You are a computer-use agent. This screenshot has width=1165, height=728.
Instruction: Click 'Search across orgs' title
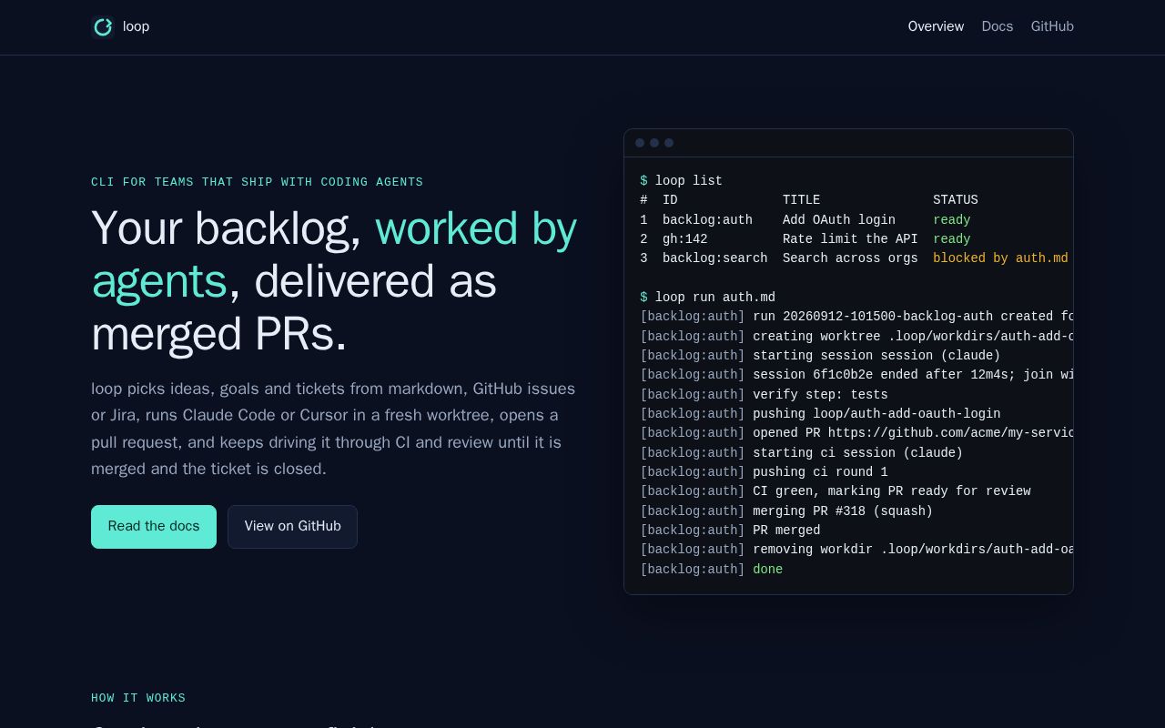850,258
